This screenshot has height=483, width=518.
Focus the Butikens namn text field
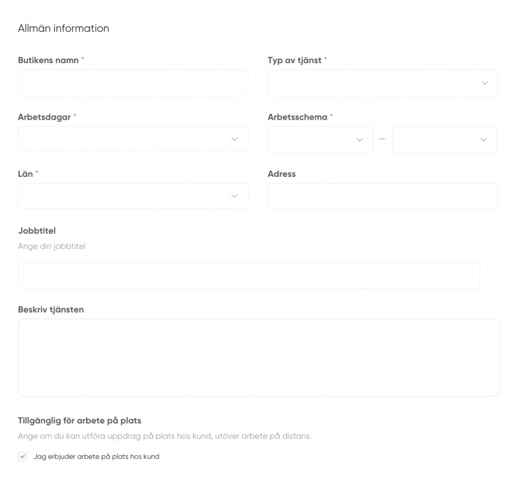click(133, 83)
